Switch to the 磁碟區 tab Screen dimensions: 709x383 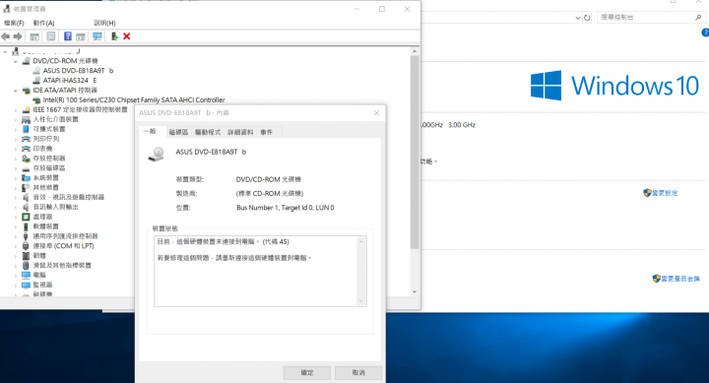(178, 132)
